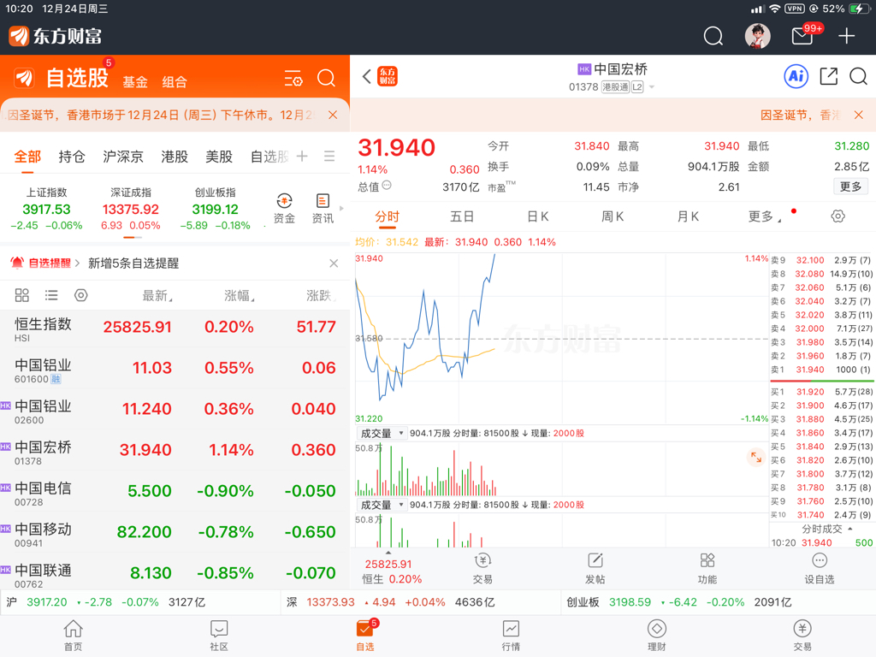Open the Ai assistant icon
The width and height of the screenshot is (876, 657).
tap(796, 76)
